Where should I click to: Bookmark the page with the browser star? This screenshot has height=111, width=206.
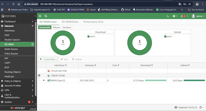[x=190, y=4]
